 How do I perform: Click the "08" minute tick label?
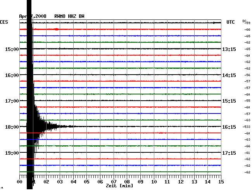127,182
